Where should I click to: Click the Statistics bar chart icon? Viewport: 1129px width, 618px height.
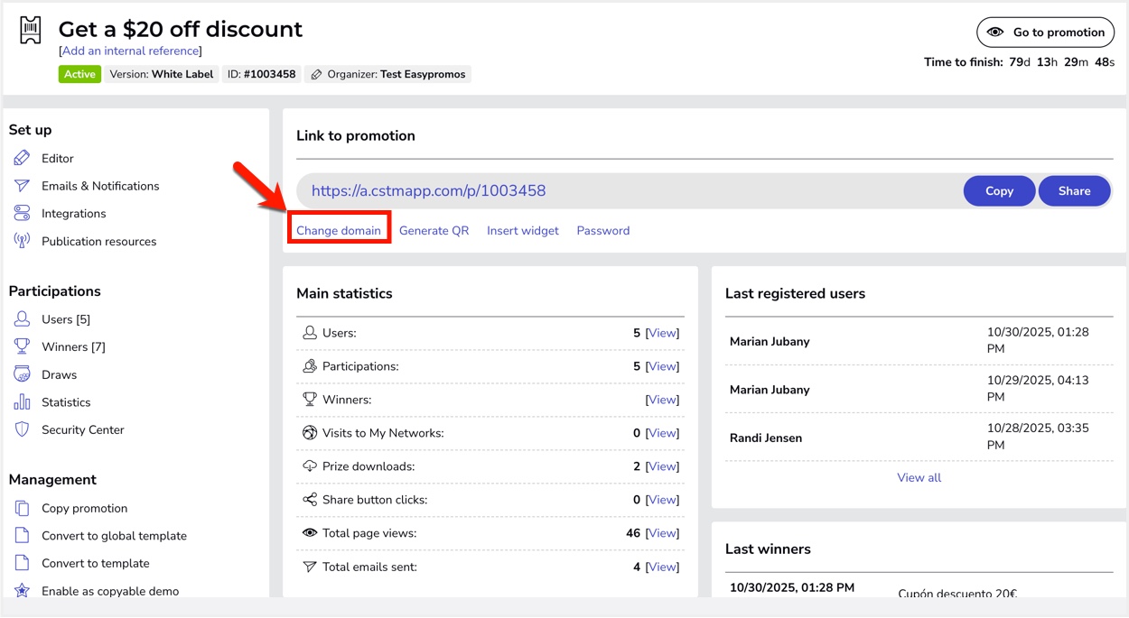(22, 402)
